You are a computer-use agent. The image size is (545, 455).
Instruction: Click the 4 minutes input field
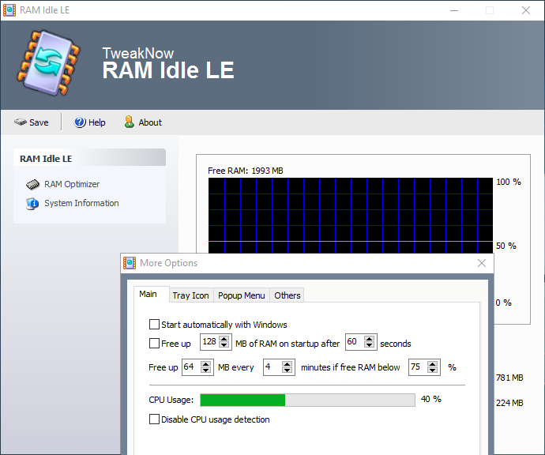pyautogui.click(x=272, y=367)
